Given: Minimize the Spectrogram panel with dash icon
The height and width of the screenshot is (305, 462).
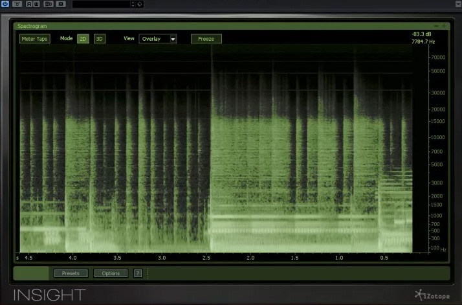Looking at the screenshot, I should click(436, 26).
